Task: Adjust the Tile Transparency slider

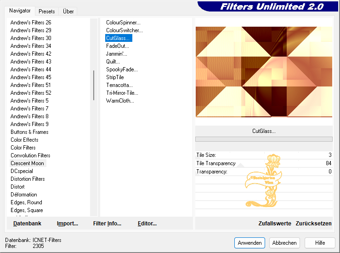Action: pyautogui.click(x=264, y=163)
